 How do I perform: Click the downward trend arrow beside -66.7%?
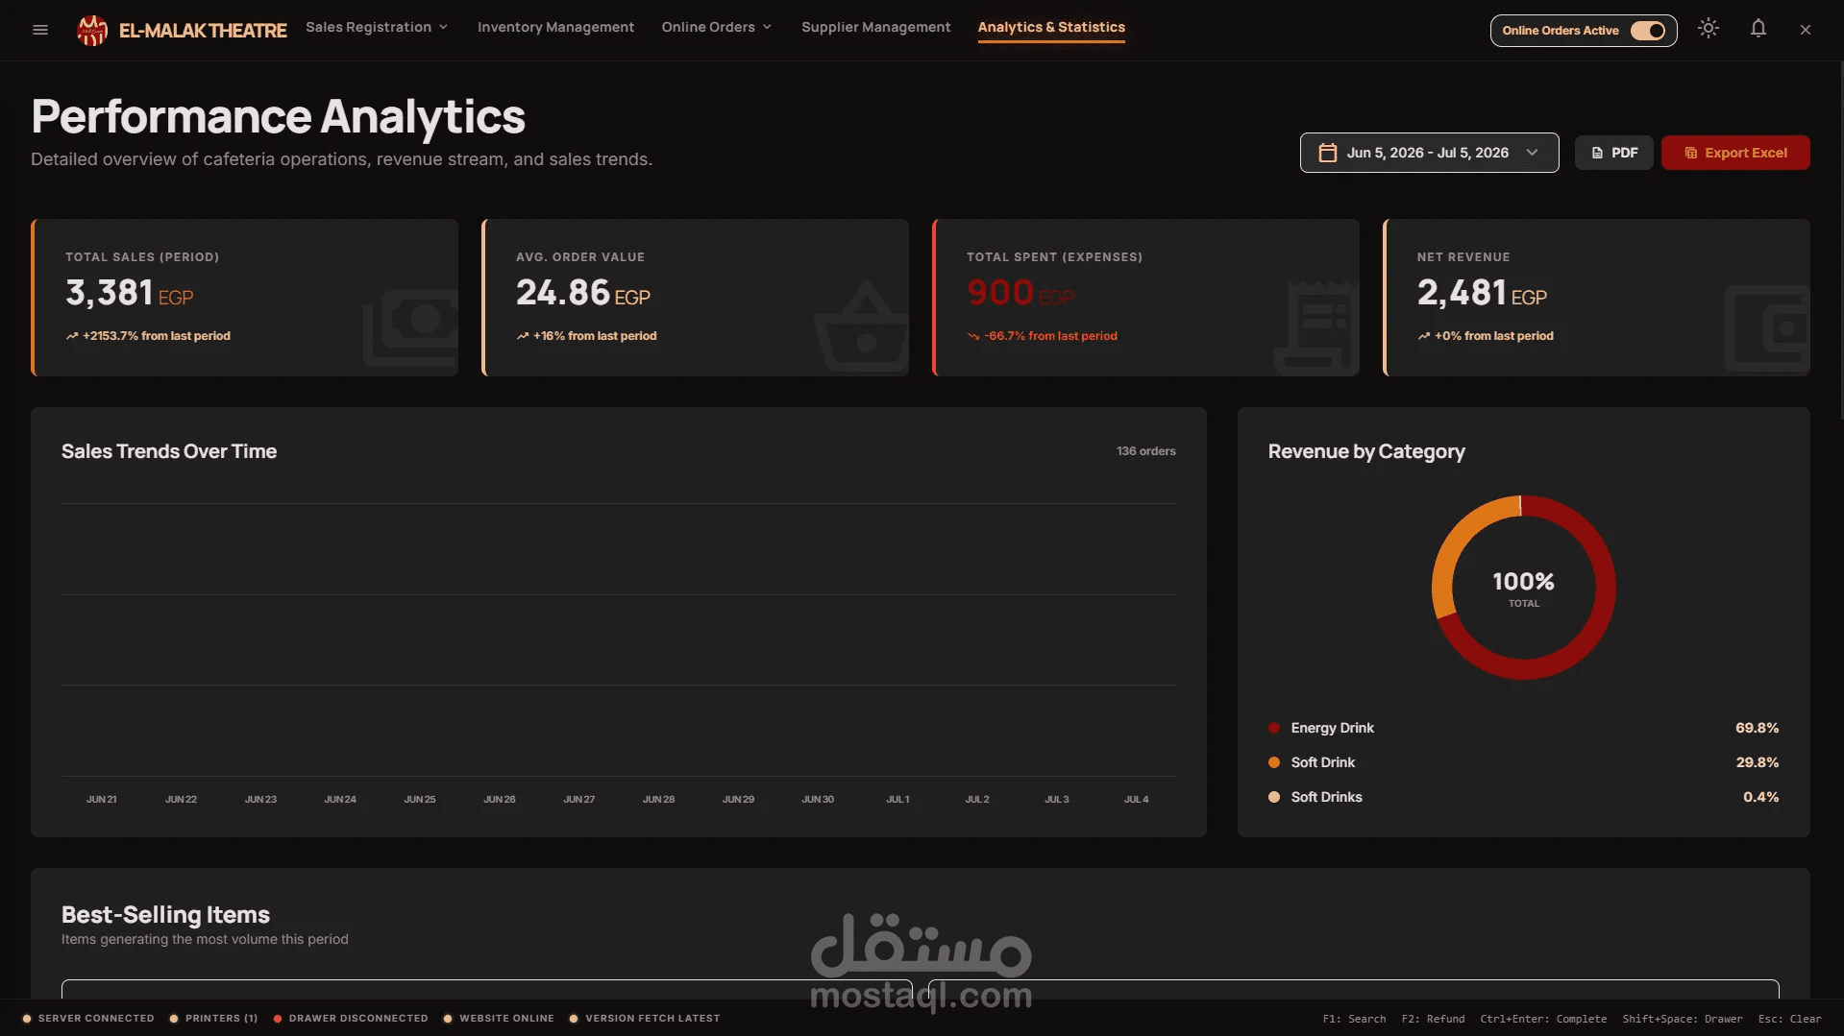point(973,336)
